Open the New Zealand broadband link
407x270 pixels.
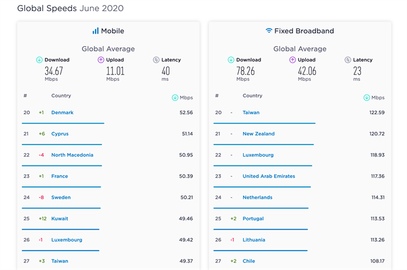click(258, 133)
